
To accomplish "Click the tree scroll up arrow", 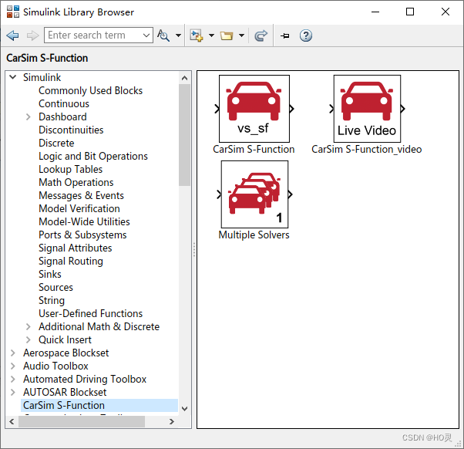I will [x=185, y=78].
